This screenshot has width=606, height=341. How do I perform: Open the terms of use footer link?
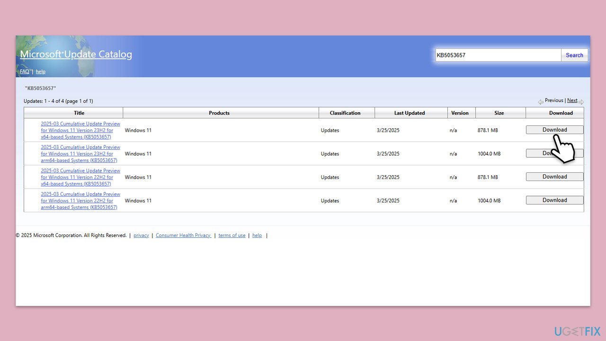pyautogui.click(x=232, y=235)
